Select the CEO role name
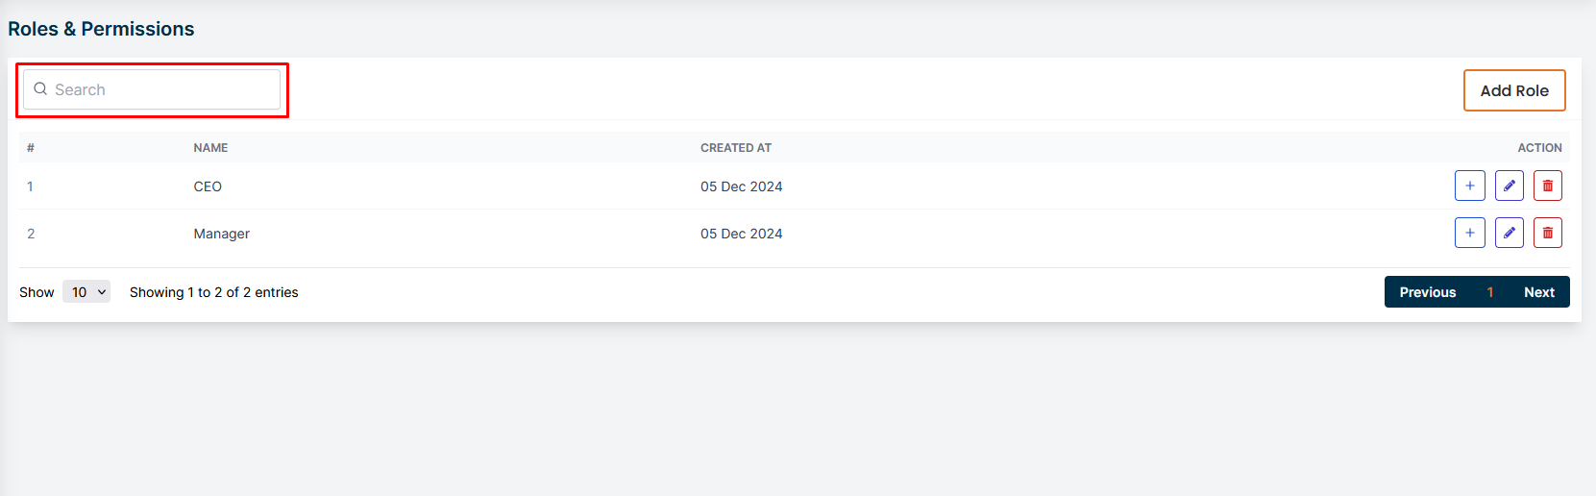 tap(208, 186)
